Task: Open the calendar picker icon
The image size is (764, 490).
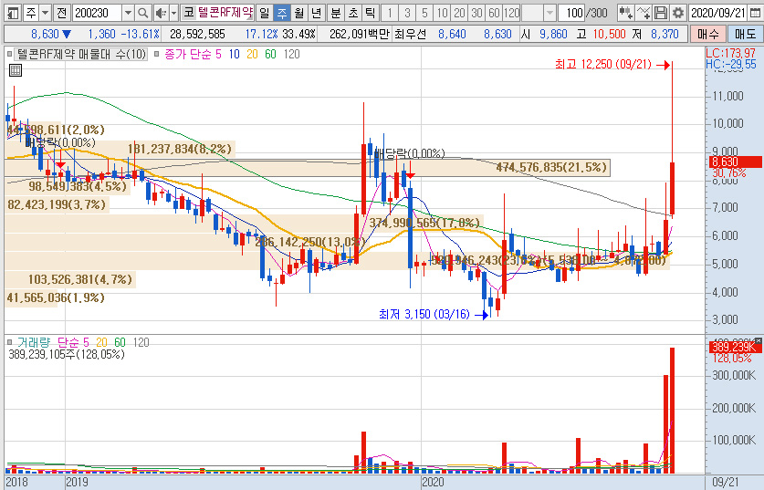Action: (754, 13)
